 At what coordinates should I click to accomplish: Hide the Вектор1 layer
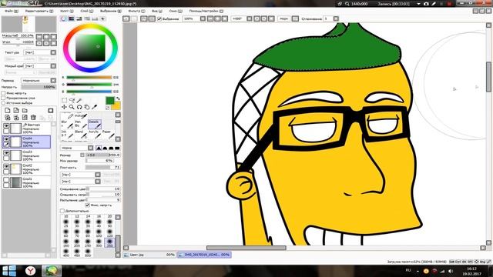tap(6, 125)
